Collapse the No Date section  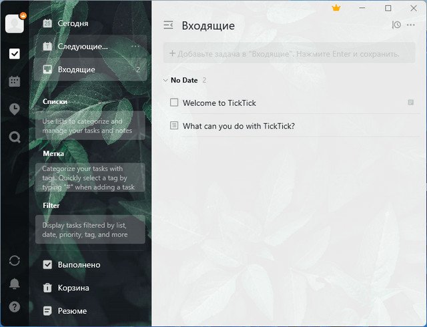point(165,80)
